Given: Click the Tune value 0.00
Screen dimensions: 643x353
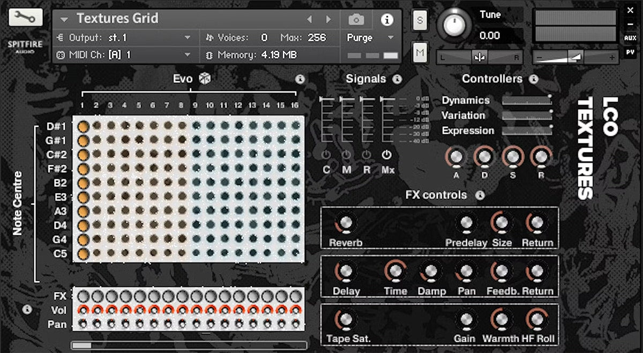Looking at the screenshot, I should point(490,36).
